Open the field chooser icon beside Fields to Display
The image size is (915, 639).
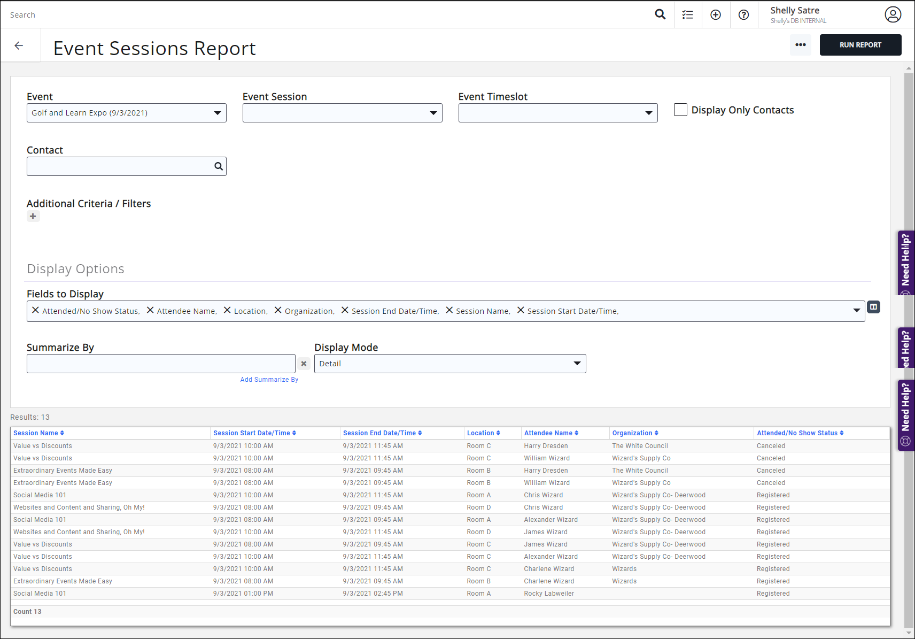pos(873,307)
